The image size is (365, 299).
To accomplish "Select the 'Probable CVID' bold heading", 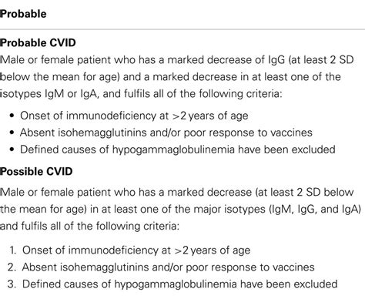I will 38,42.
